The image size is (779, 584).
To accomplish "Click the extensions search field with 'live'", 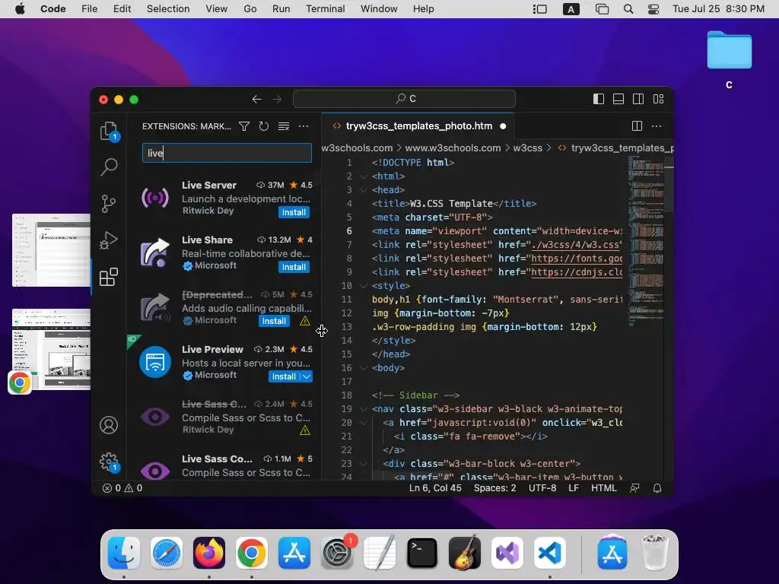I will click(227, 153).
